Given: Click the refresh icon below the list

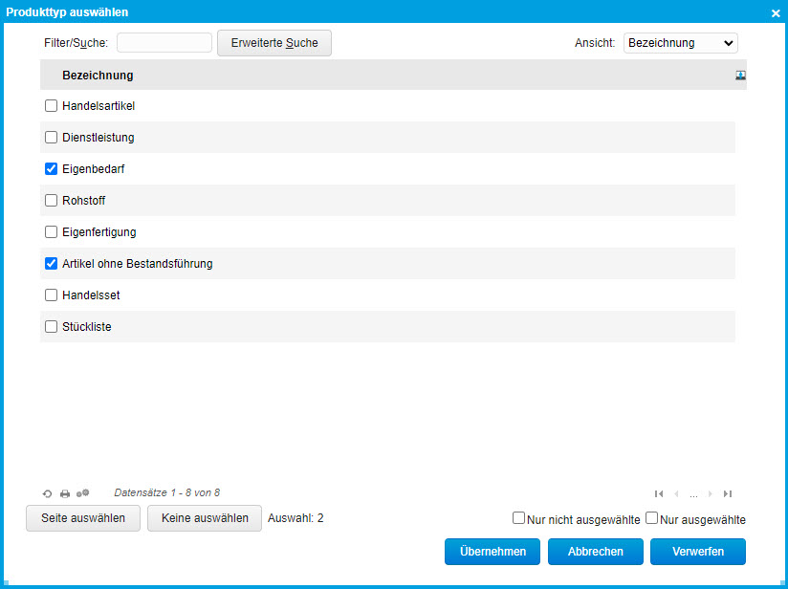Looking at the screenshot, I should 48,493.
